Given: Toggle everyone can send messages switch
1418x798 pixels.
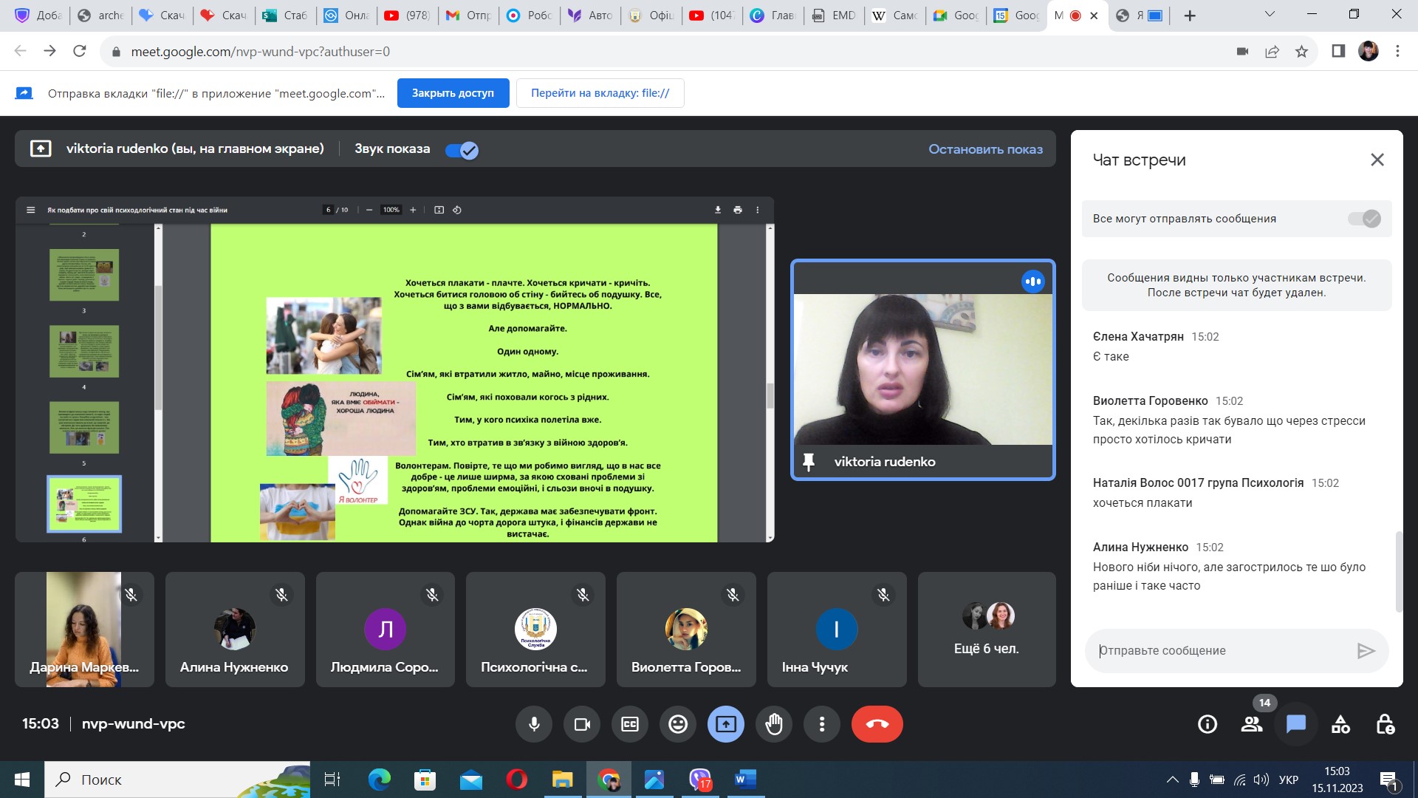Looking at the screenshot, I should [1364, 219].
